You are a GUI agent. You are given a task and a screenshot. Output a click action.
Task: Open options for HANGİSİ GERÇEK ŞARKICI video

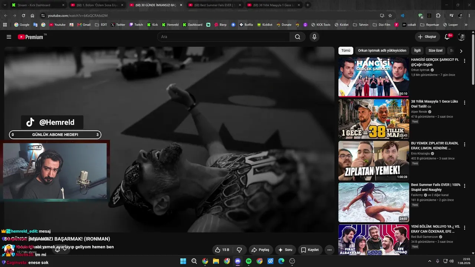(464, 61)
